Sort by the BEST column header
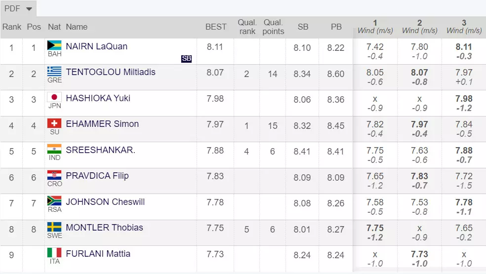Image resolution: width=486 pixels, height=274 pixels. pos(216,27)
